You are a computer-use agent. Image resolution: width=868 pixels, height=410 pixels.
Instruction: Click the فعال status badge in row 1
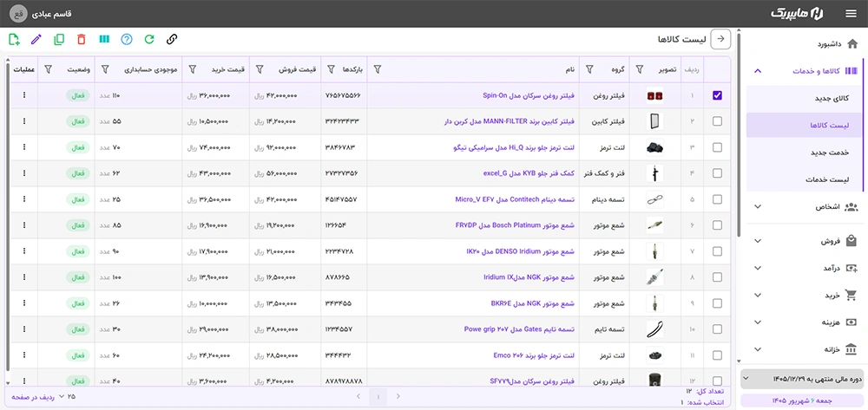[78, 95]
